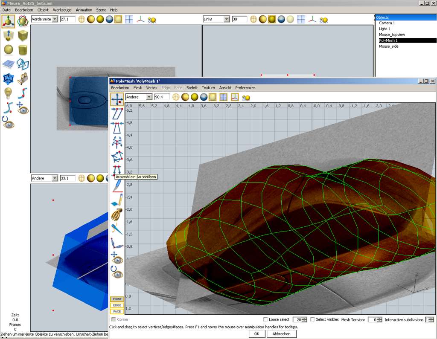Select the Move objects tool in main palette
Viewport: 437px width, 339px height.
[9, 21]
